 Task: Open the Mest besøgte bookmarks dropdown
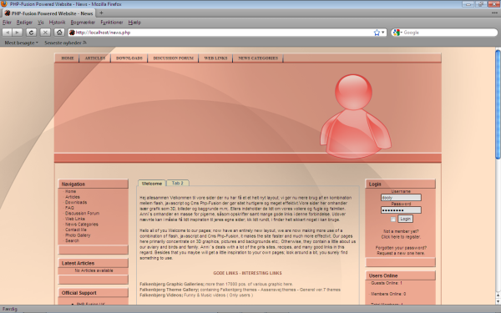tap(21, 43)
